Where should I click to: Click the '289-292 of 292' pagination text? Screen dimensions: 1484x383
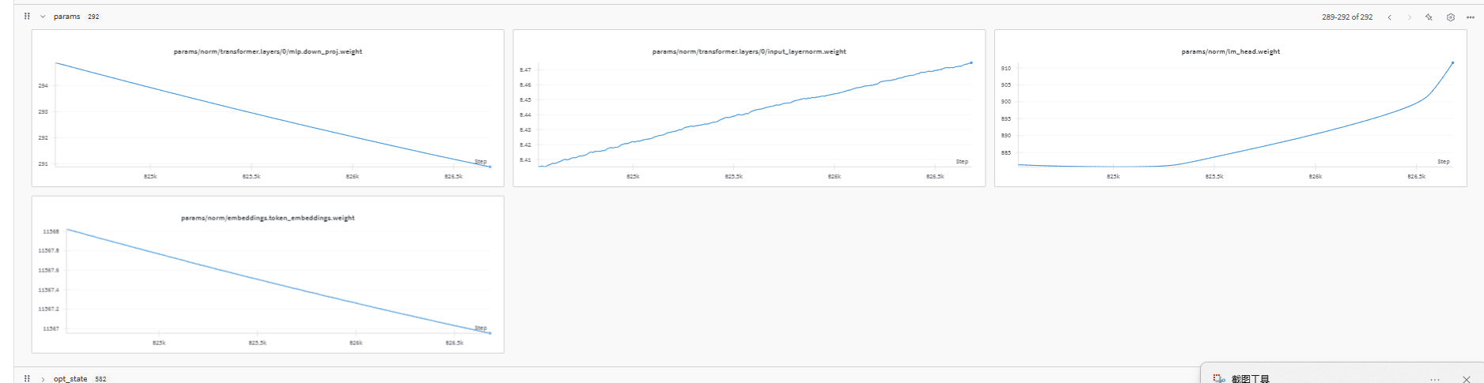click(x=1347, y=17)
